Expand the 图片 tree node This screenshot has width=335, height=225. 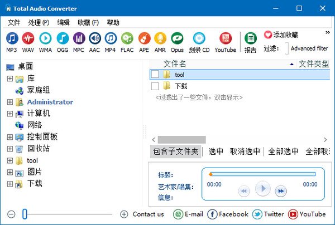point(10,172)
